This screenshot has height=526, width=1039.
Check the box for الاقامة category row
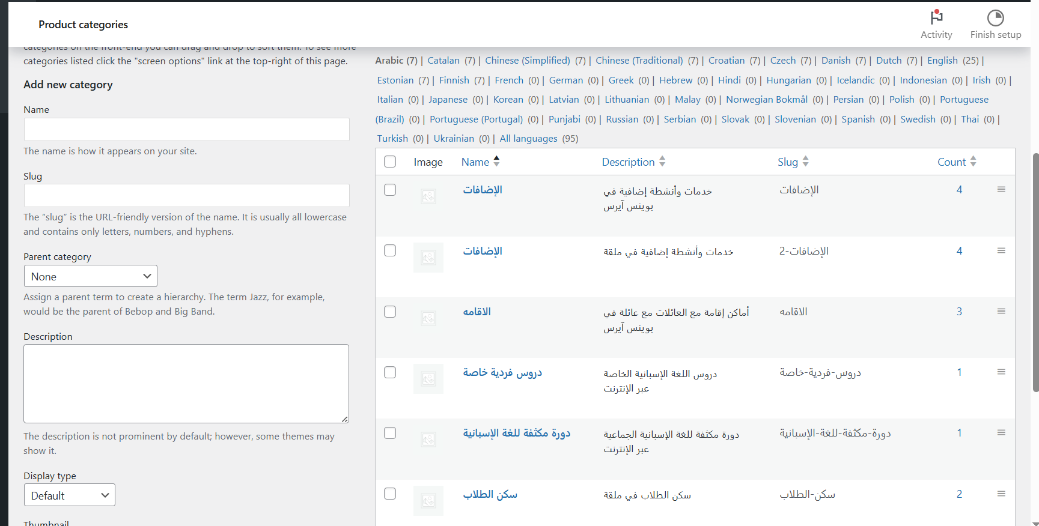390,312
